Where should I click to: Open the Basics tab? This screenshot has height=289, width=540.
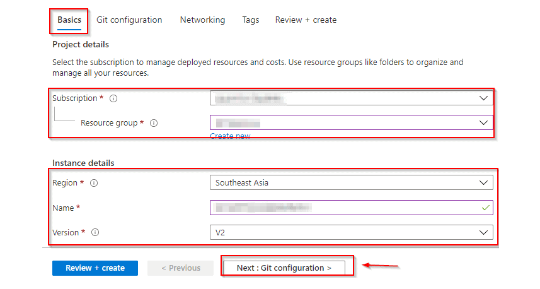[x=69, y=20]
